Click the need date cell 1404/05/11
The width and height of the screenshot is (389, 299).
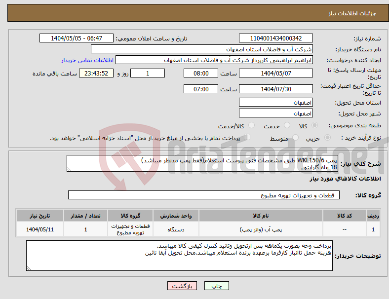39,229
